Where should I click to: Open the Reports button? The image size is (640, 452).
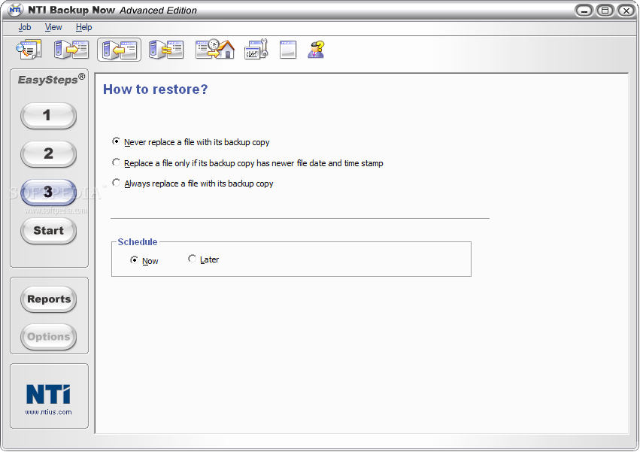(49, 299)
